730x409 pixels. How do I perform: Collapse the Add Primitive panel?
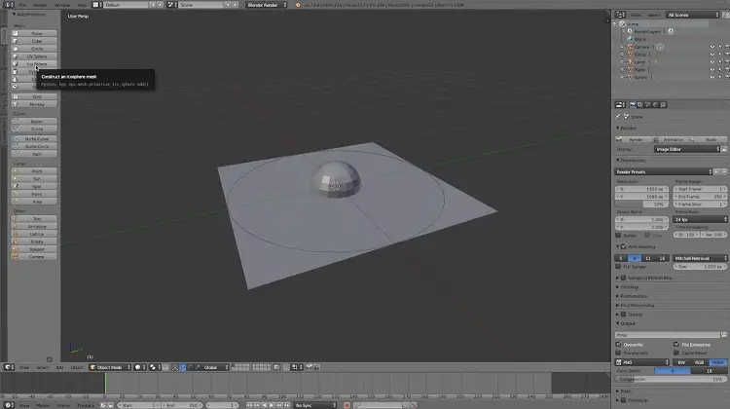coord(14,15)
